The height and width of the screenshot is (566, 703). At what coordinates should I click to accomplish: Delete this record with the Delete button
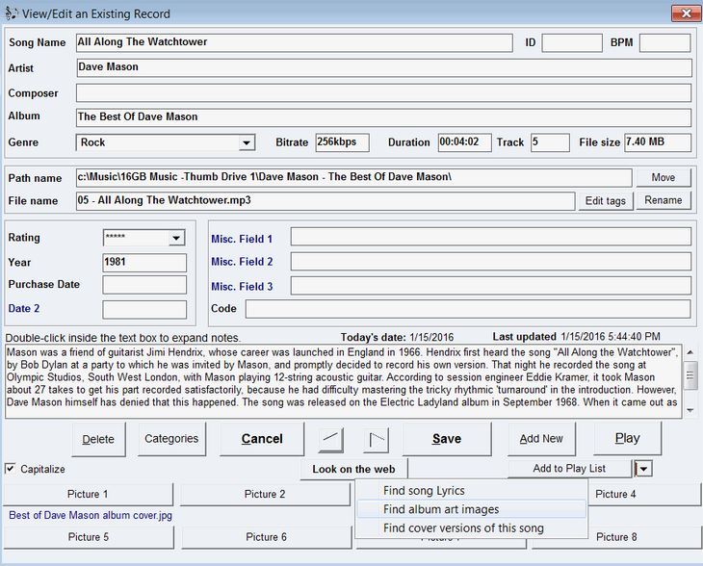click(98, 439)
